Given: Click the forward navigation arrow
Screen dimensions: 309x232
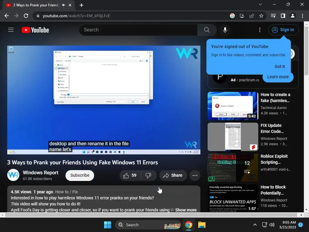Looking at the screenshot, I should tap(16, 16).
